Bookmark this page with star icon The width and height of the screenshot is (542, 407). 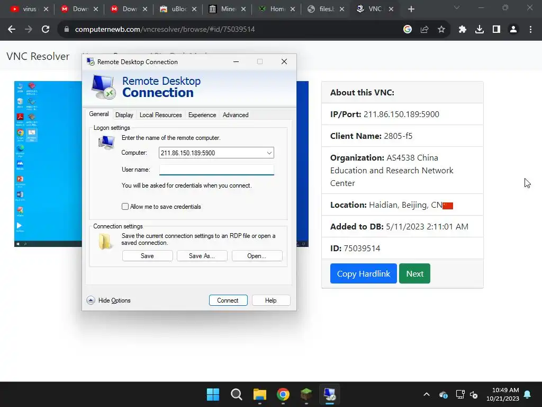pyautogui.click(x=441, y=30)
